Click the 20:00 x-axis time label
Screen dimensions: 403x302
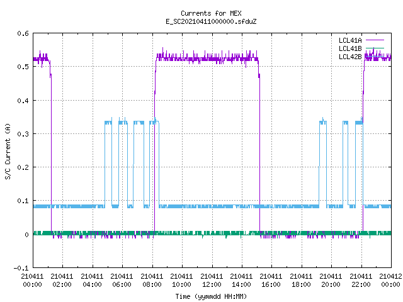[x=331, y=284]
